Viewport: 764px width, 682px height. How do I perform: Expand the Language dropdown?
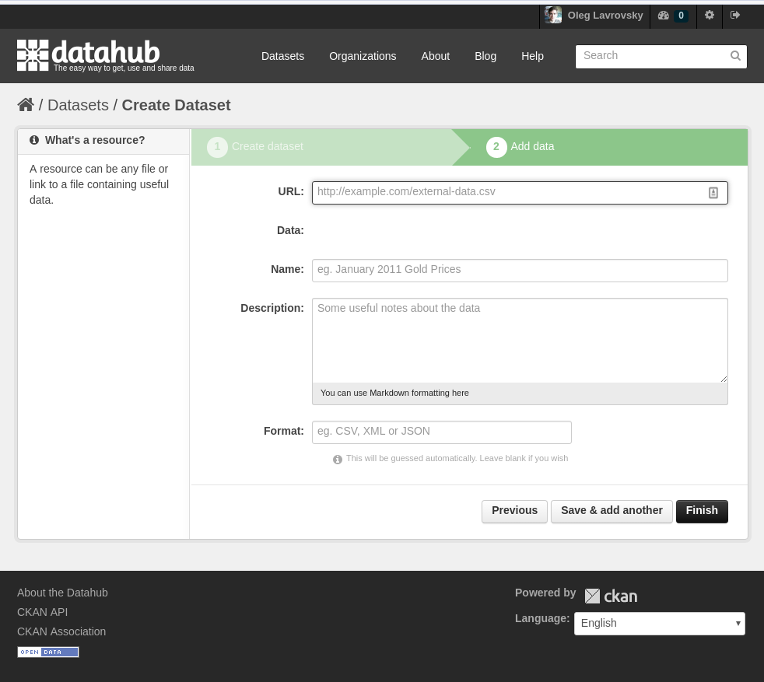(x=659, y=624)
